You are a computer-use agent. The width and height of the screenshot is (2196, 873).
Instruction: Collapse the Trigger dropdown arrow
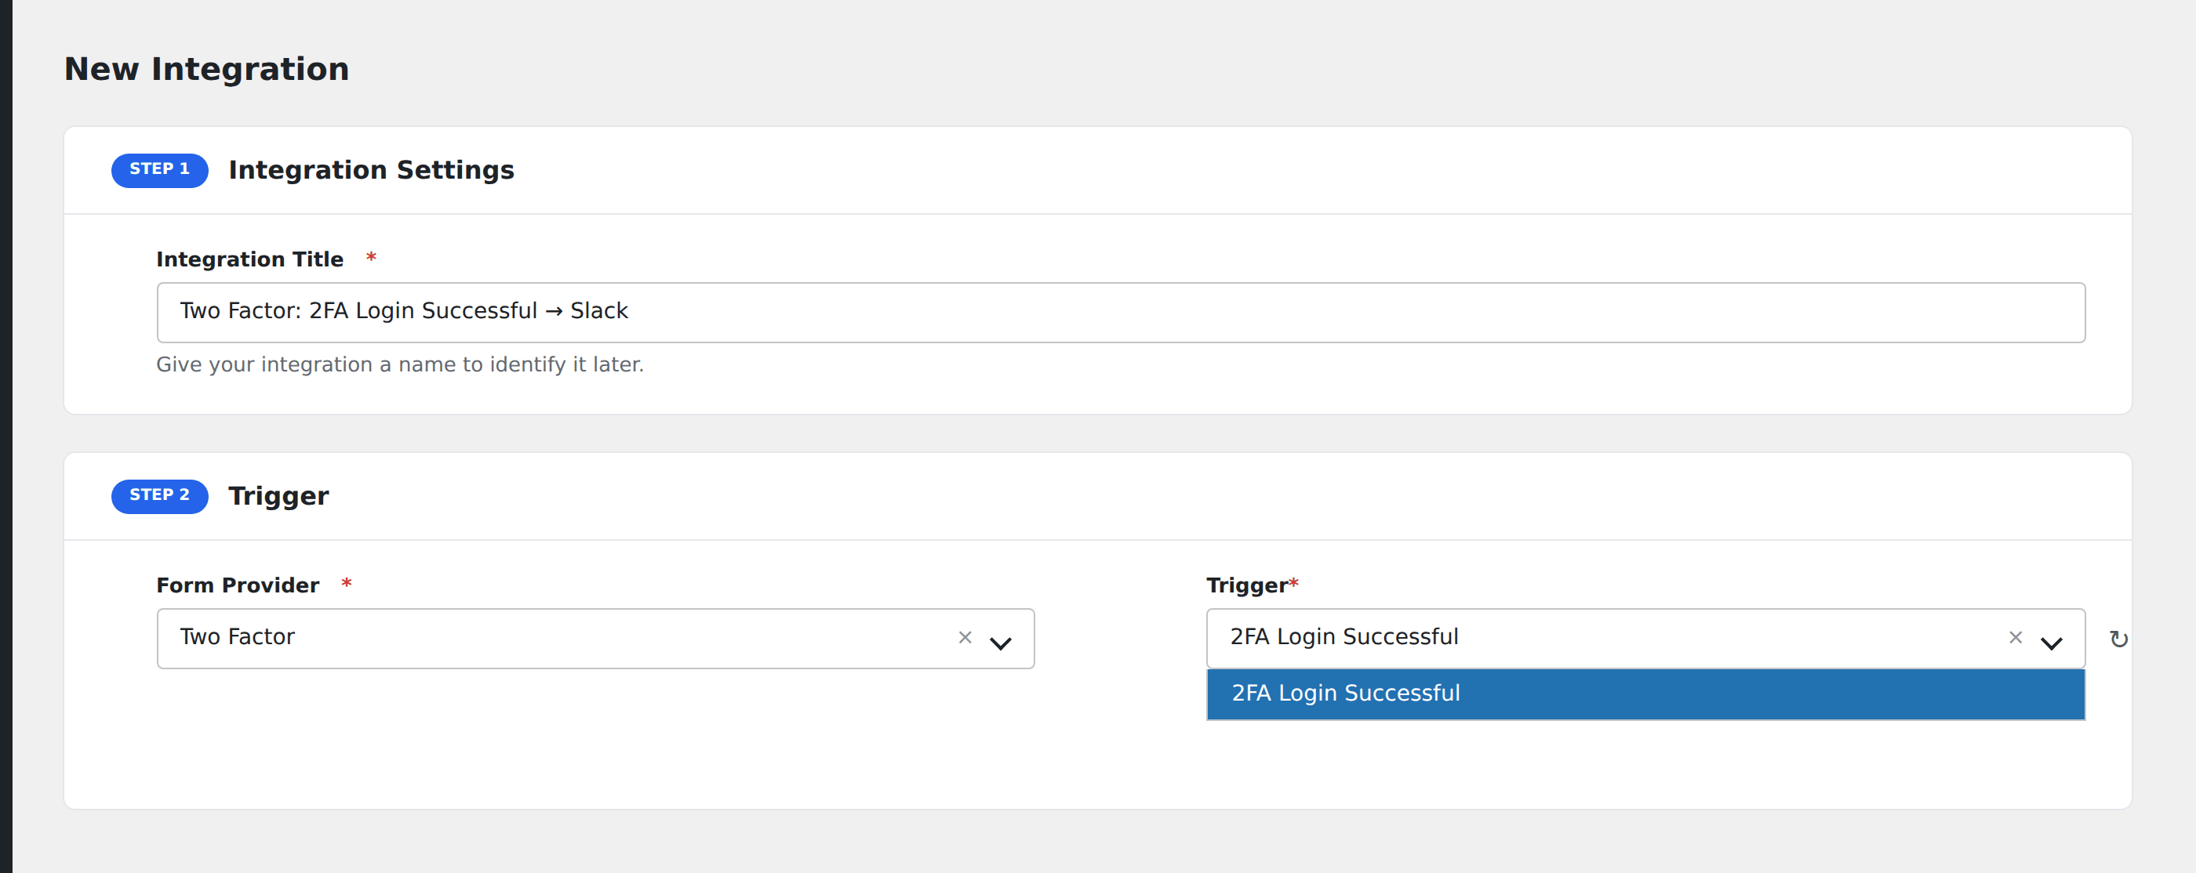[x=2051, y=643]
